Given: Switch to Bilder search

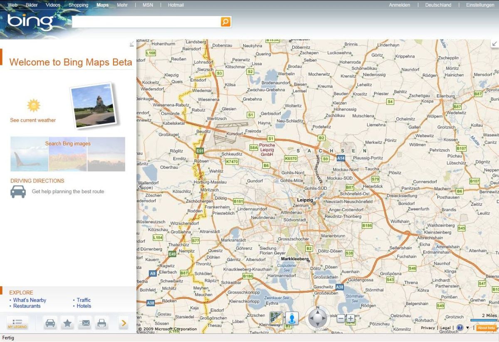Looking at the screenshot, I should point(32,5).
